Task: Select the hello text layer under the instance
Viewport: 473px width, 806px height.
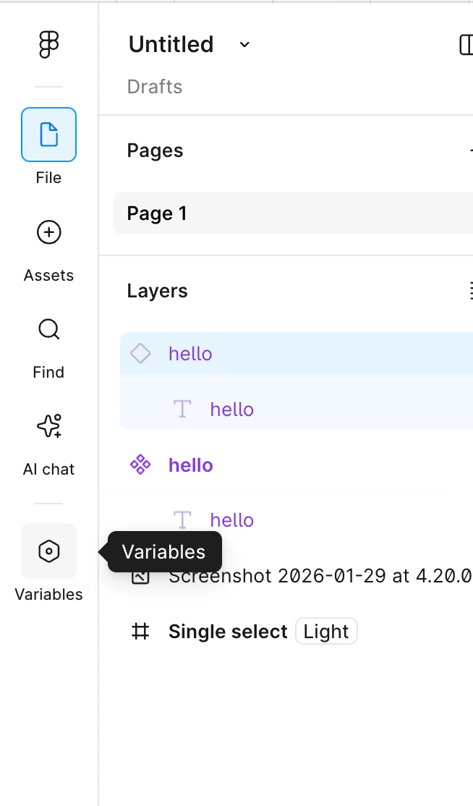Action: point(232,410)
